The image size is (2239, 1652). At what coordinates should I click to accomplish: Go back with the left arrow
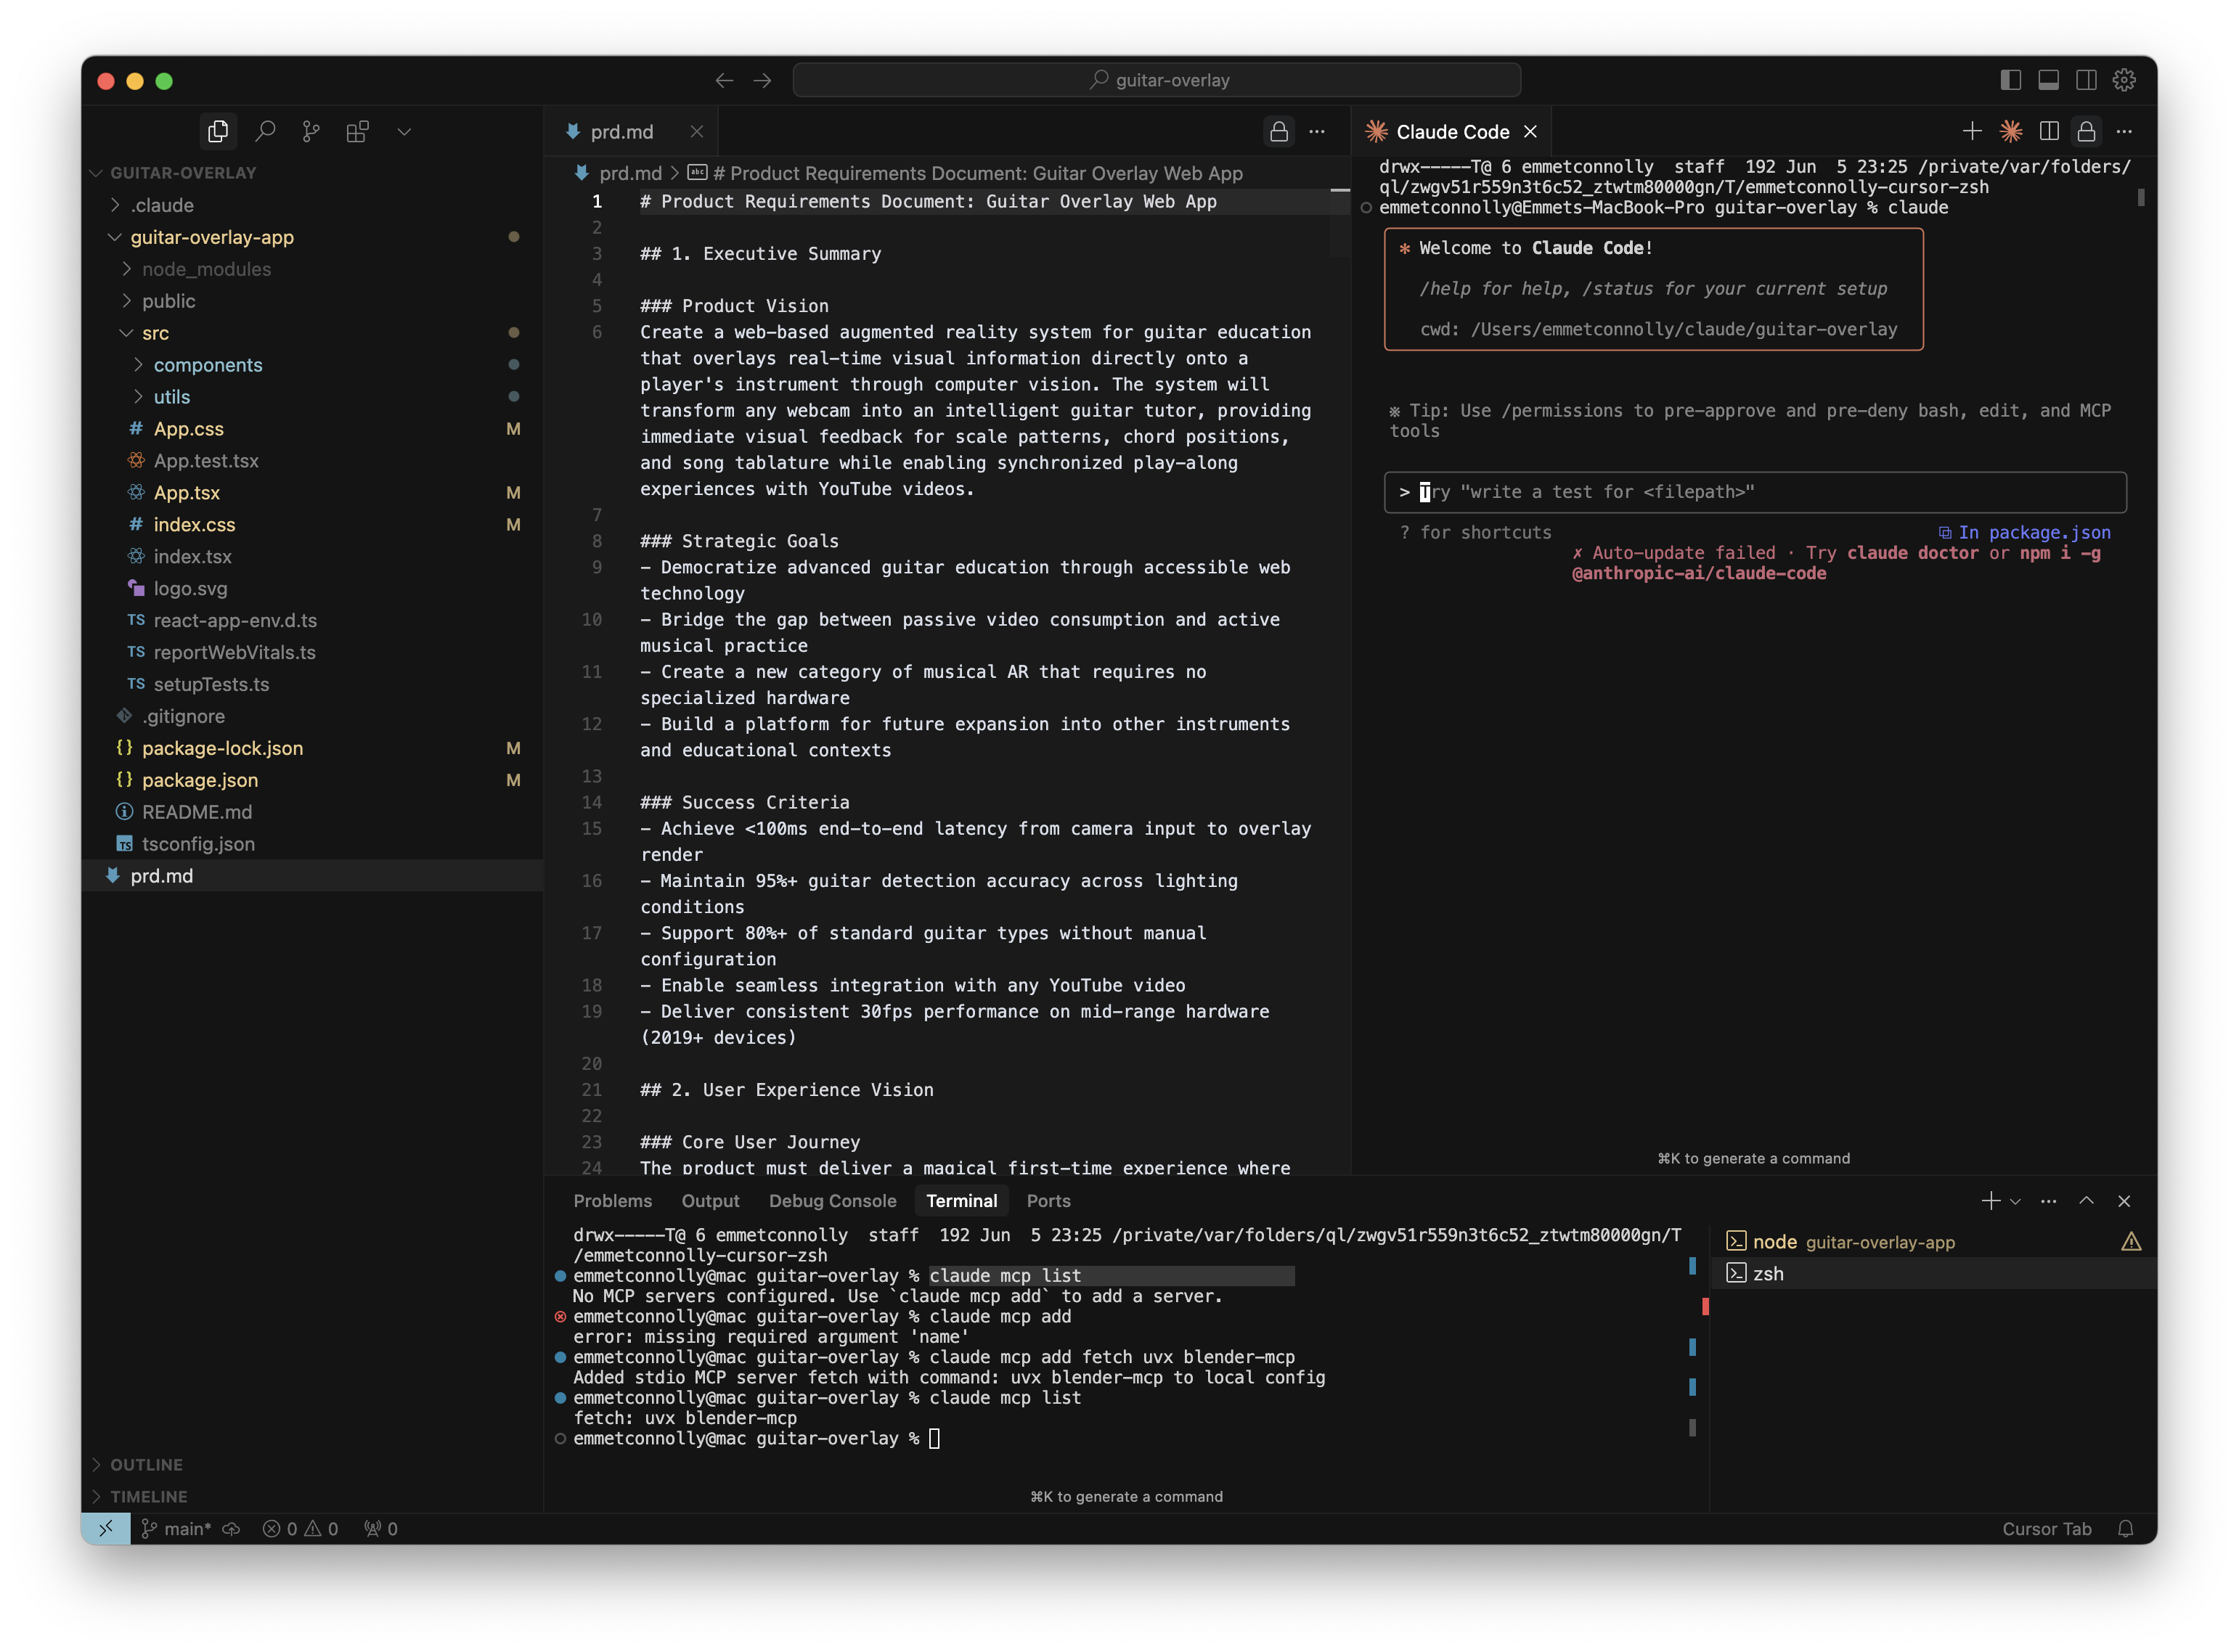tap(724, 80)
